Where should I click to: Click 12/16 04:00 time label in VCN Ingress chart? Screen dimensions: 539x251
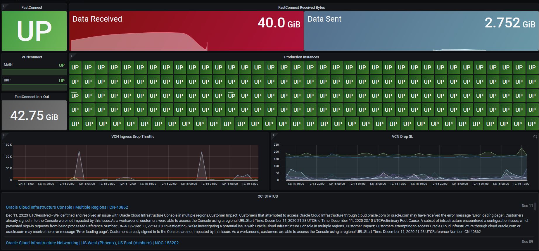(209, 184)
